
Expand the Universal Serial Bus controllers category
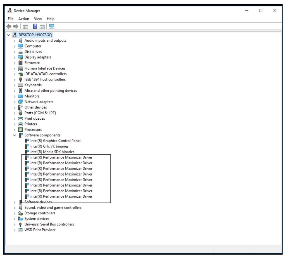coord(15,224)
